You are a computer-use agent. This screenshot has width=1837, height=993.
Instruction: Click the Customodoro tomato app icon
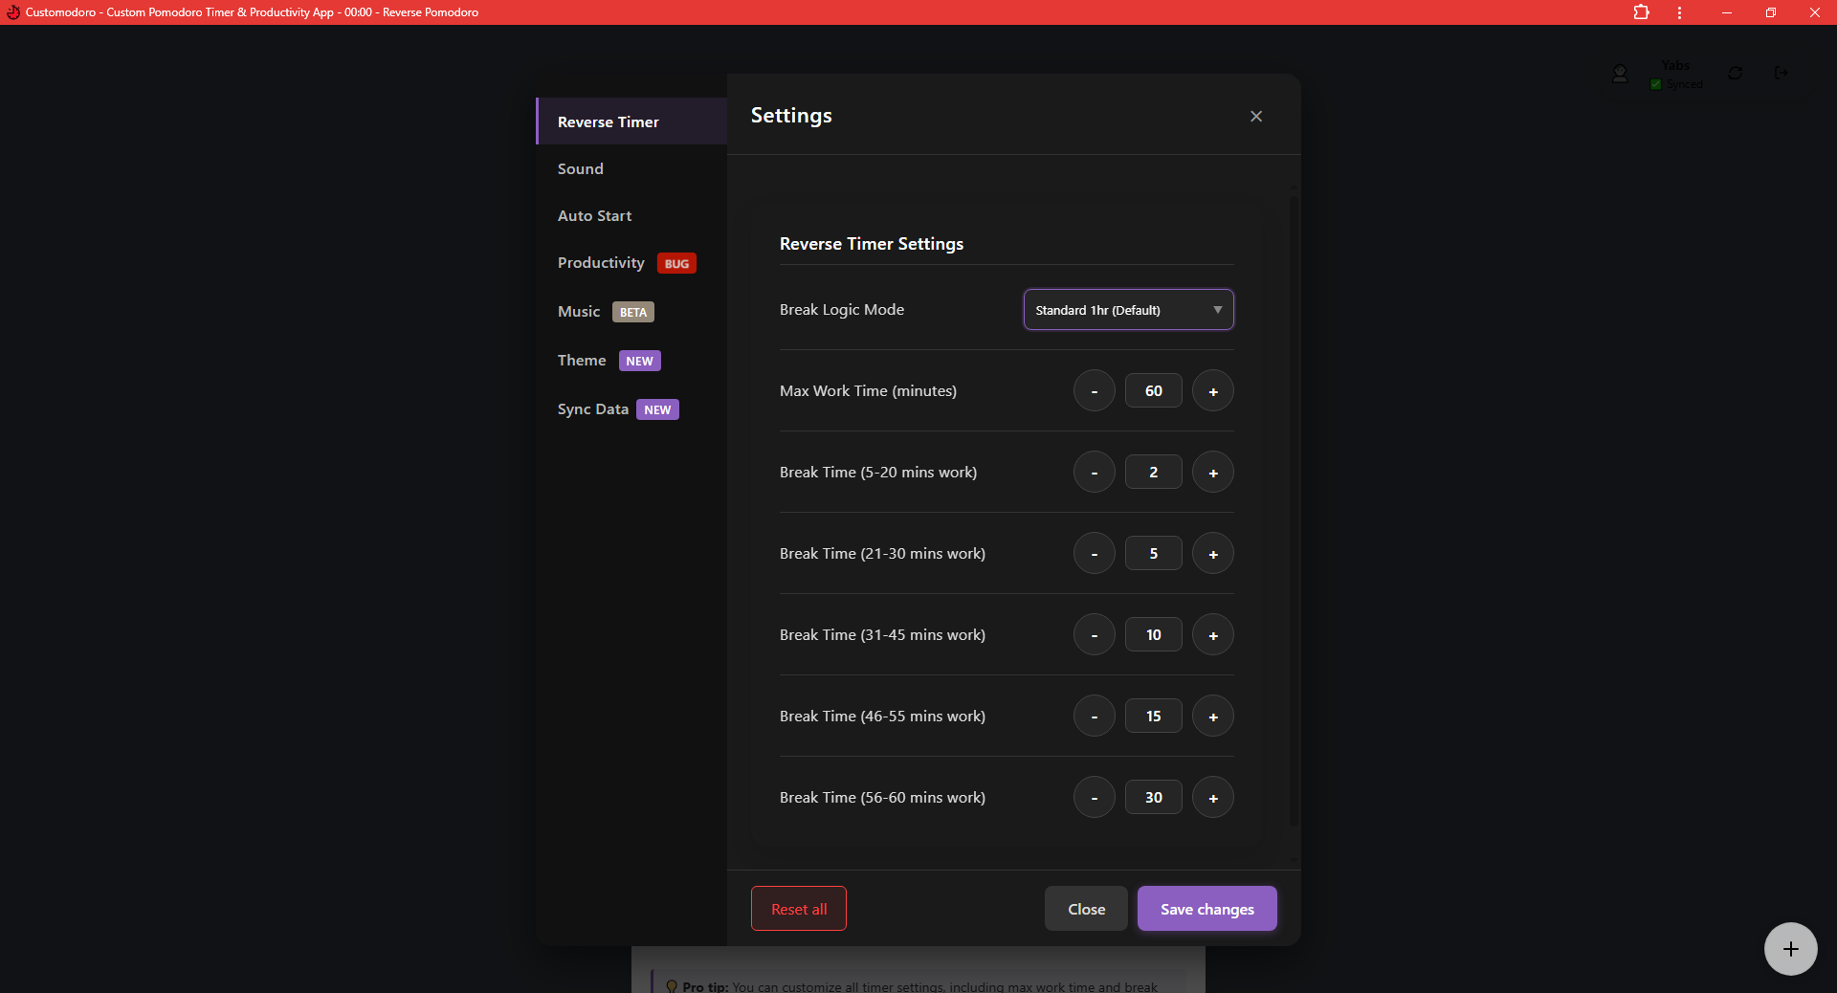12,12
